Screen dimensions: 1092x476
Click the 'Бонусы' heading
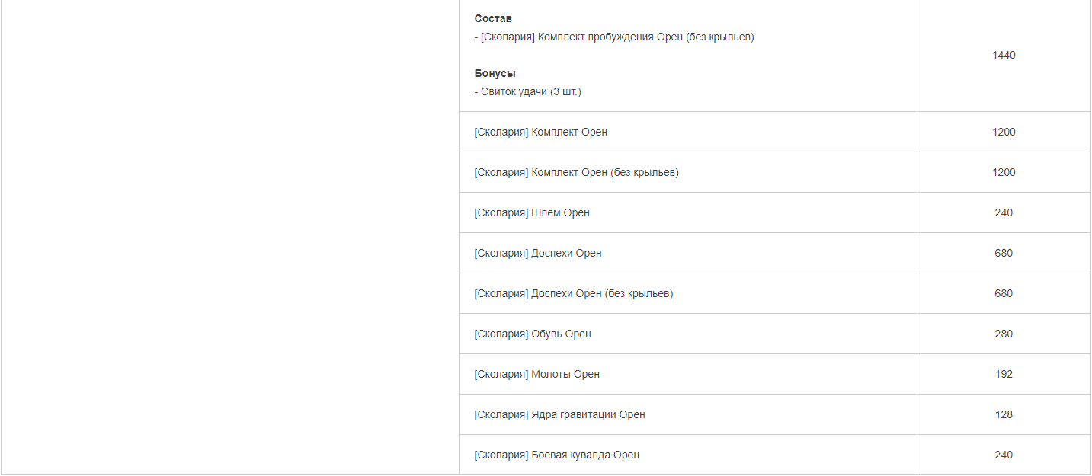click(x=495, y=73)
